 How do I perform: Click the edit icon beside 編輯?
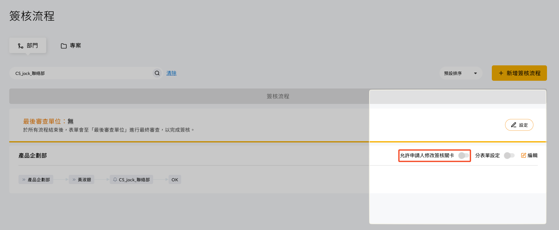524,155
